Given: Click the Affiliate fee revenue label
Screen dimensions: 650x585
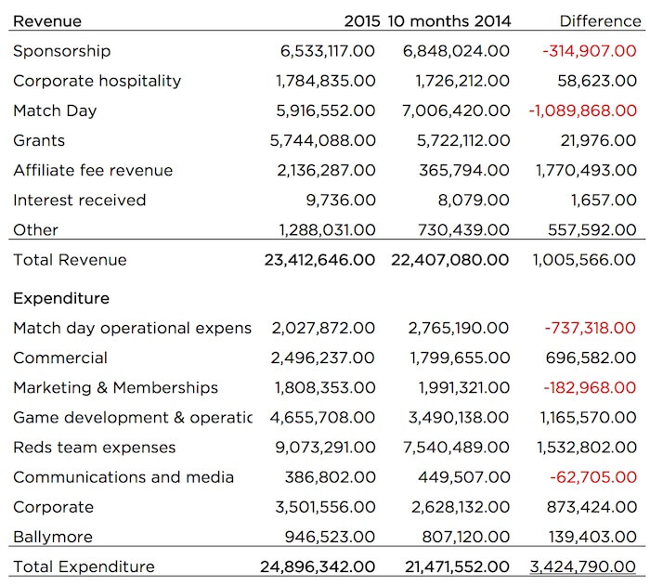Looking at the screenshot, I should click(x=93, y=171).
